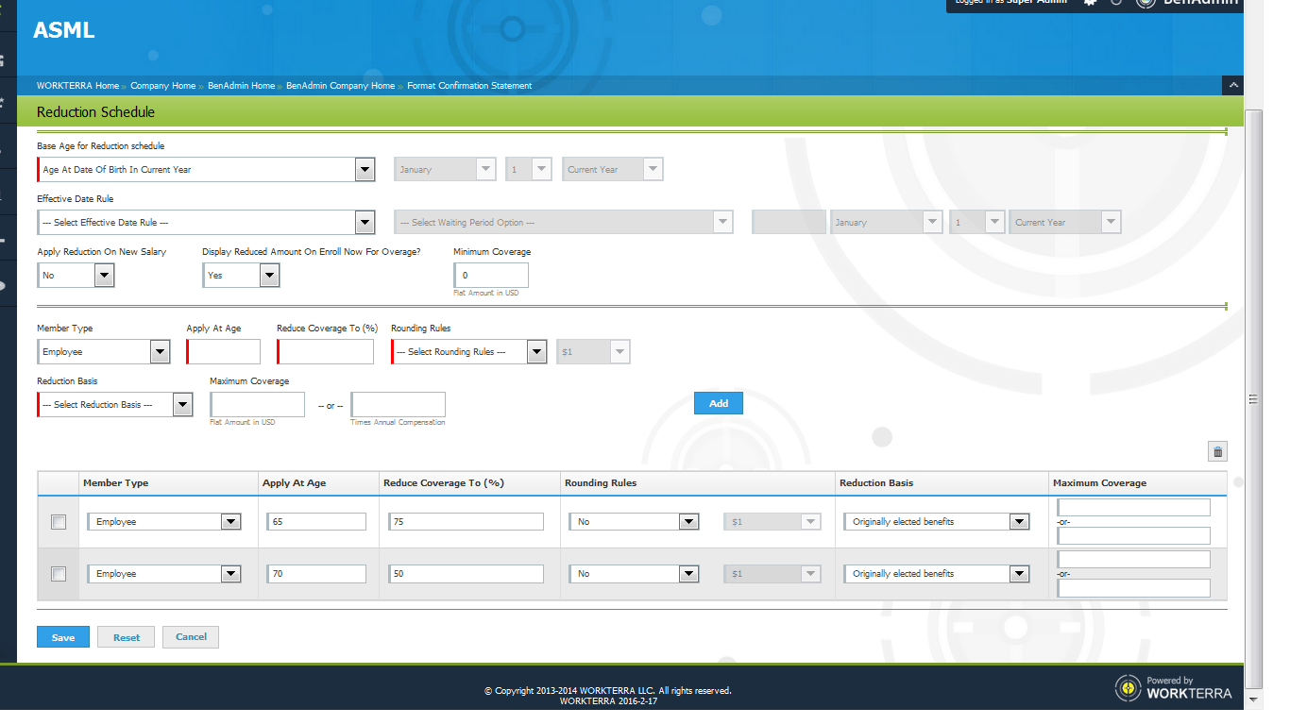The width and height of the screenshot is (1290, 725).
Task: Click the BenAdmin logo icon
Action: click(x=1146, y=3)
